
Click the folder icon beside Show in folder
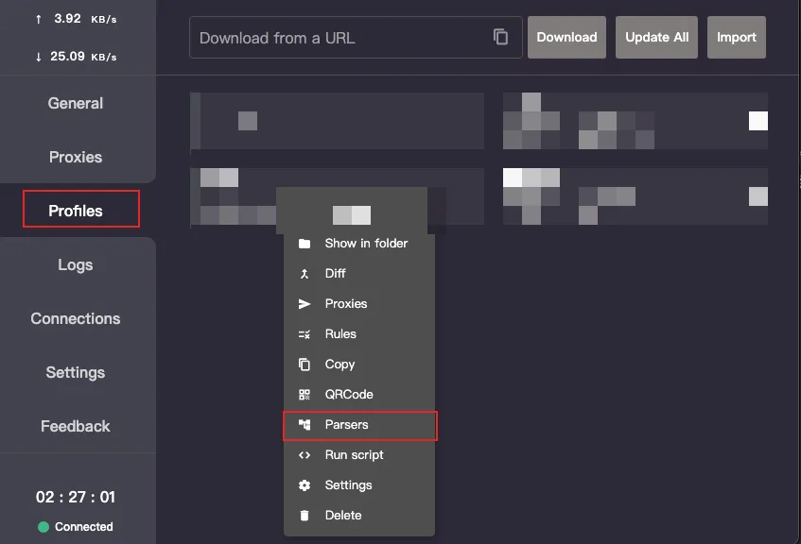(x=305, y=244)
